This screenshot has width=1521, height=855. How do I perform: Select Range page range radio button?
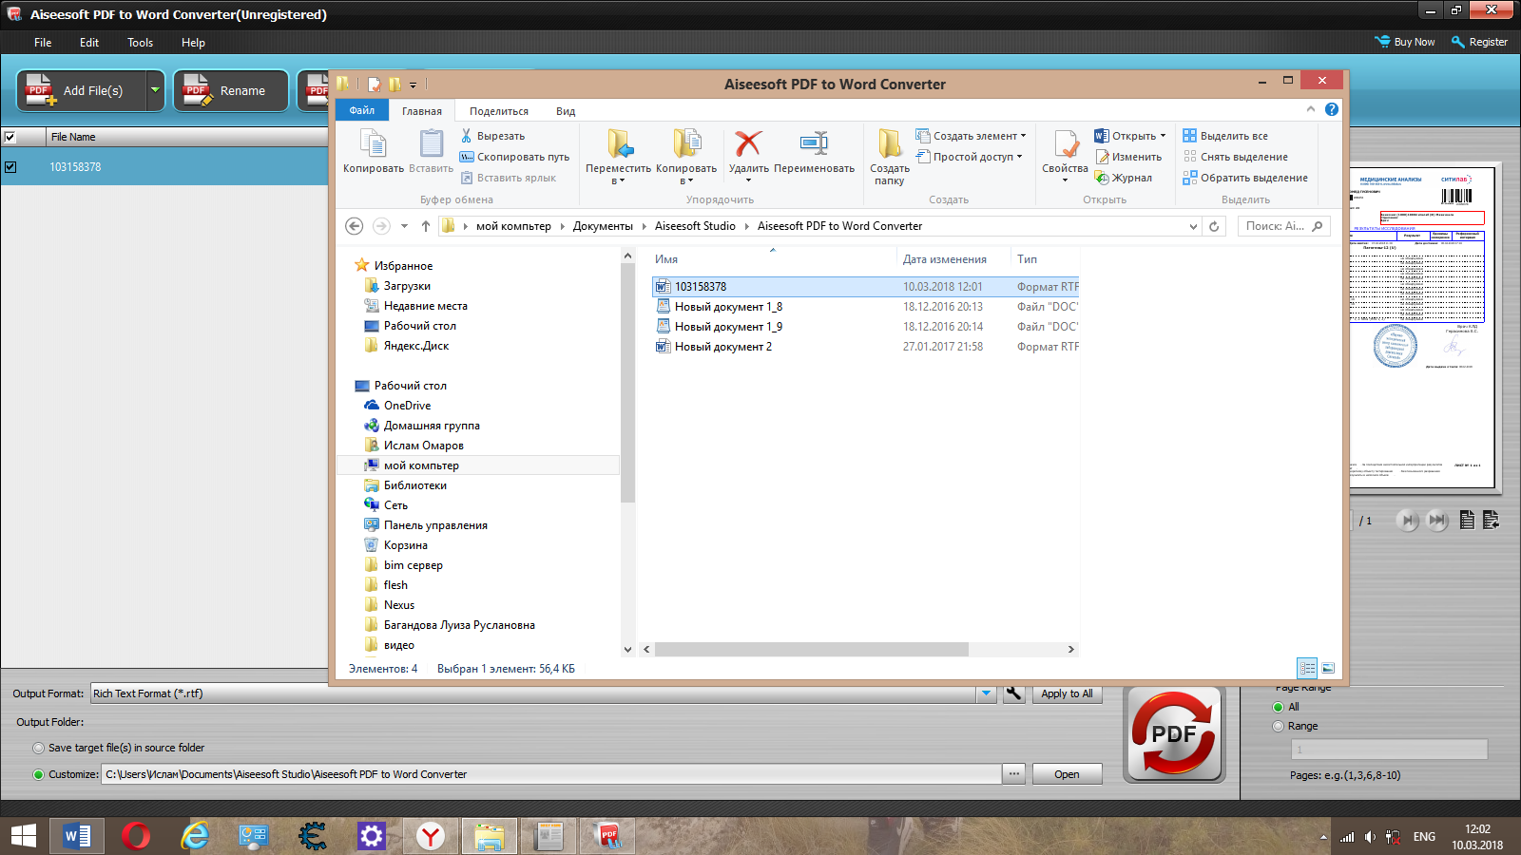pyautogui.click(x=1278, y=726)
